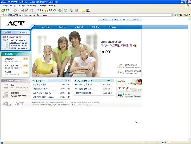
Task: Open the 편집(E) menu
Action: [13, 6]
